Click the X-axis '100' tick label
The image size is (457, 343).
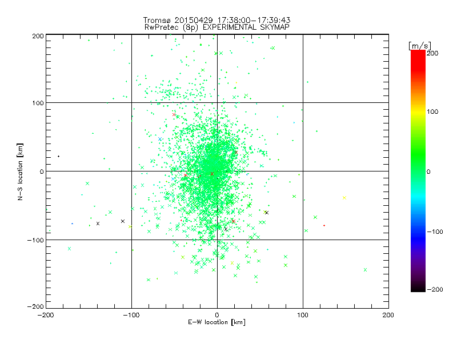coord(303,315)
